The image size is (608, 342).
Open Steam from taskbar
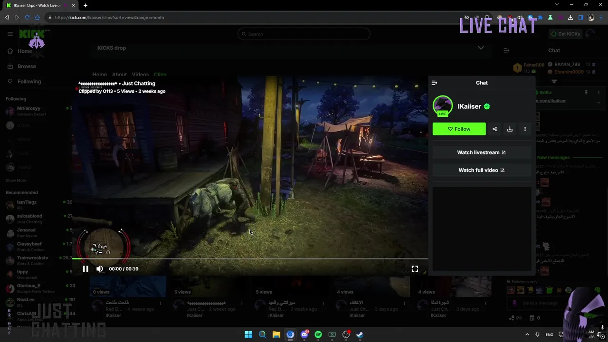360,334
